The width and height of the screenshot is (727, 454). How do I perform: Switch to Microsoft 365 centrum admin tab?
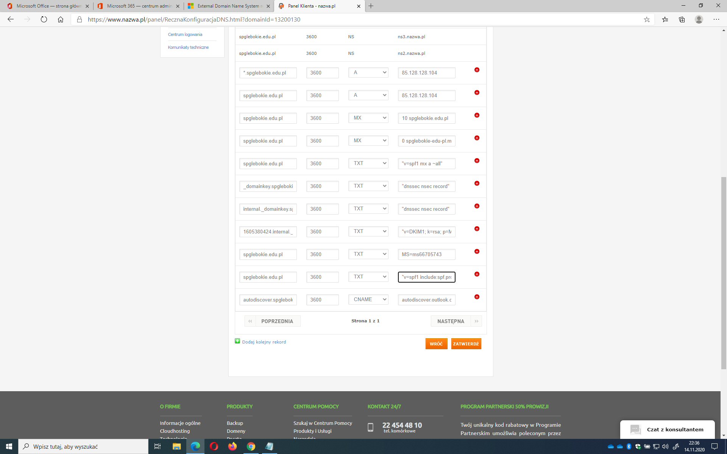(x=138, y=6)
